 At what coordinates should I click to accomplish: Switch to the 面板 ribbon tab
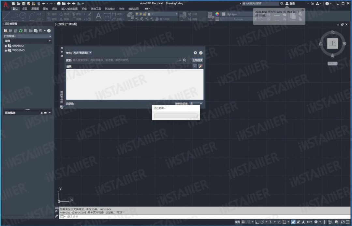point(46,9)
